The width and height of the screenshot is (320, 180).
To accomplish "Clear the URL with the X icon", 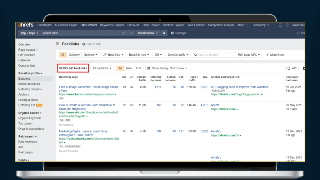I will 131,33.
